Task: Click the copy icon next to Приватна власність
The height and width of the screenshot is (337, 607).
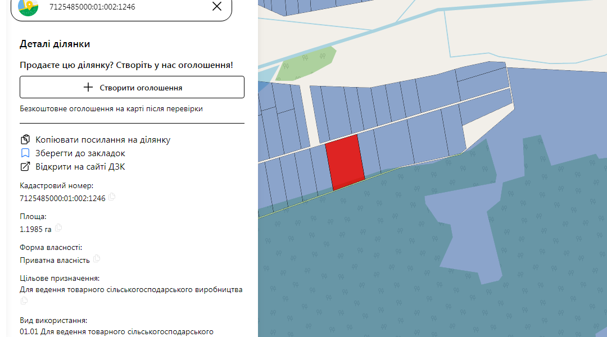Action: click(96, 260)
